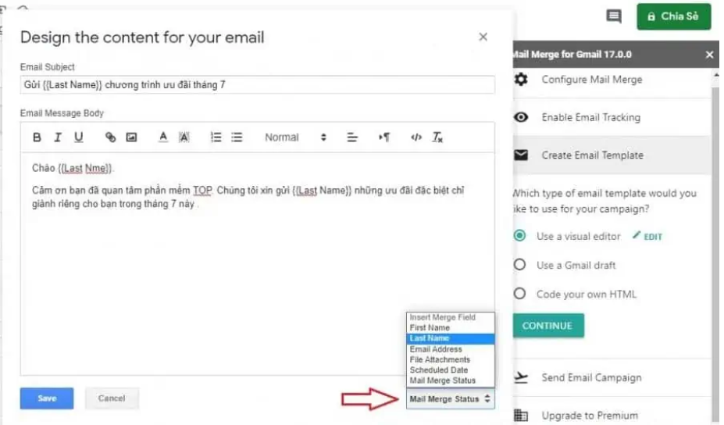724x425 pixels.
Task: Select 'Code your own HTML' option
Action: tap(520, 294)
